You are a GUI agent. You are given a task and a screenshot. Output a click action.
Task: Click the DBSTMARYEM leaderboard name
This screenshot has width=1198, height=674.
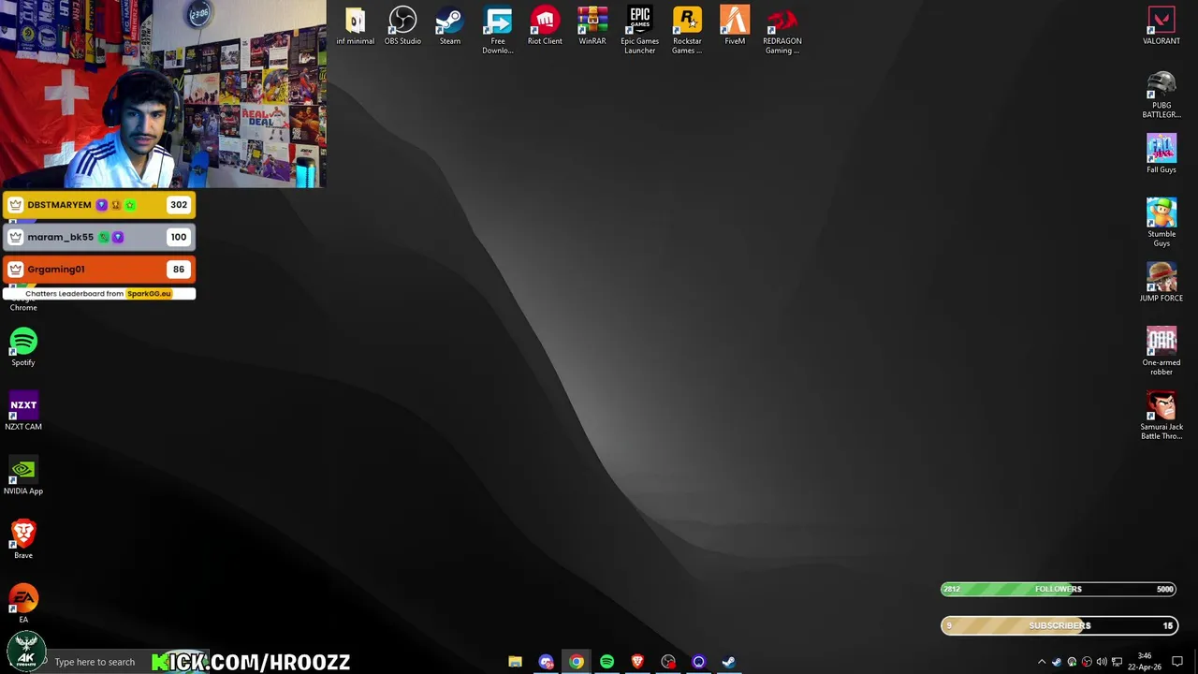pyautogui.click(x=59, y=205)
